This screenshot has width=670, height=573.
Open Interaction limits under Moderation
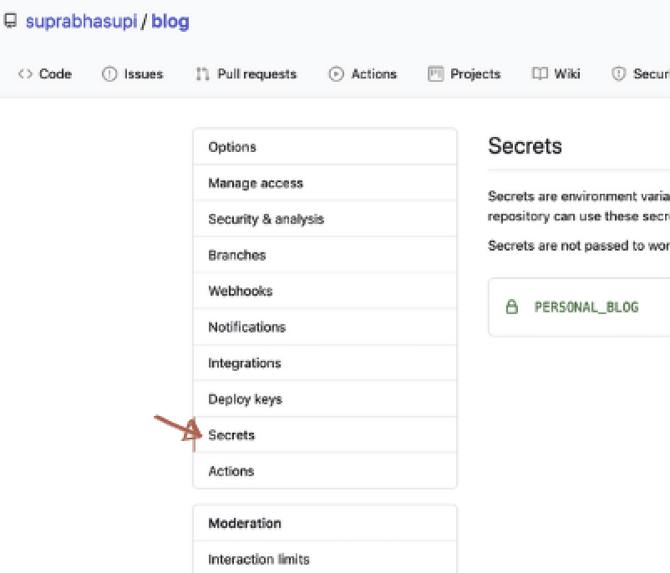(x=325, y=559)
